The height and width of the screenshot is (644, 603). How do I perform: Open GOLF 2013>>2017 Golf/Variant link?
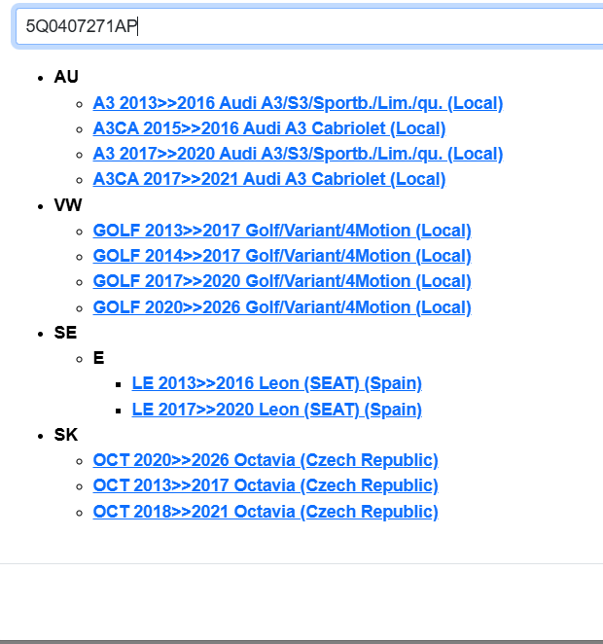pyautogui.click(x=282, y=231)
